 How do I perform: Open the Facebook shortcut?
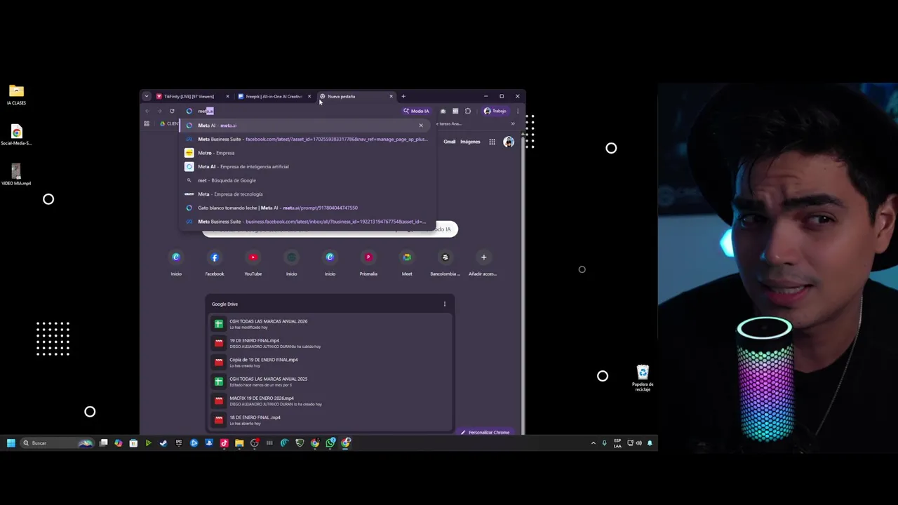[215, 263]
